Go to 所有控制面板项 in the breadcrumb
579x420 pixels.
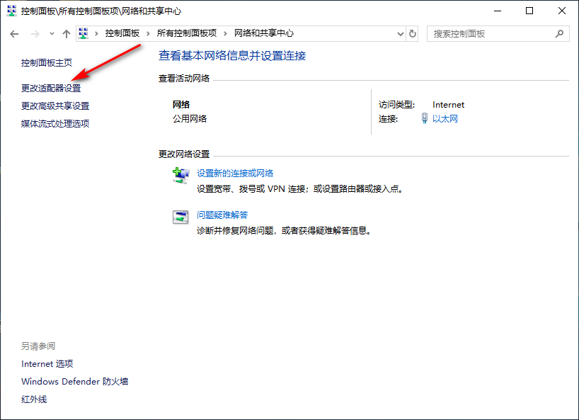click(188, 33)
